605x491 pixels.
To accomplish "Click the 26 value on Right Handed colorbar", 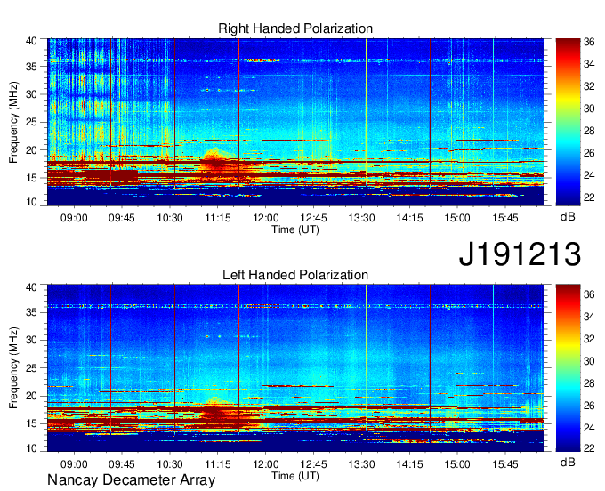I will pos(589,153).
